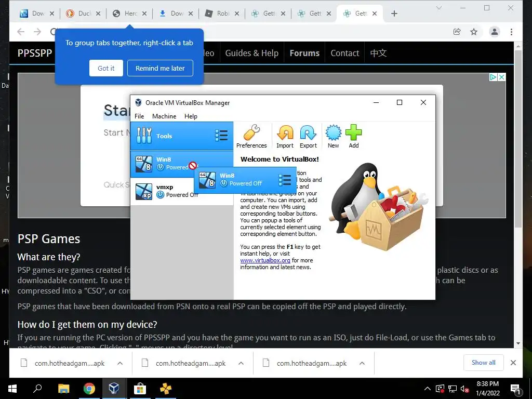Open the Help menu in VirtualBox
The height and width of the screenshot is (399, 532).
191,116
